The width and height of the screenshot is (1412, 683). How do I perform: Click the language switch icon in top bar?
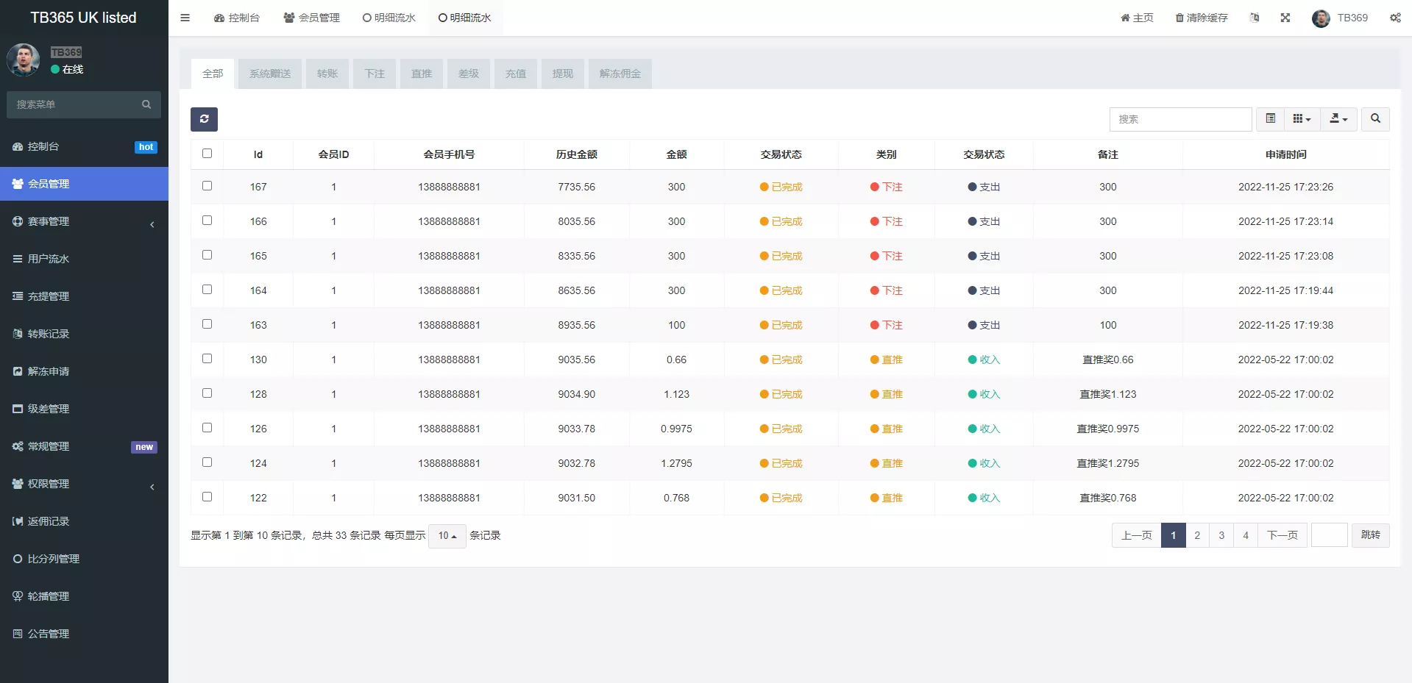click(1255, 17)
